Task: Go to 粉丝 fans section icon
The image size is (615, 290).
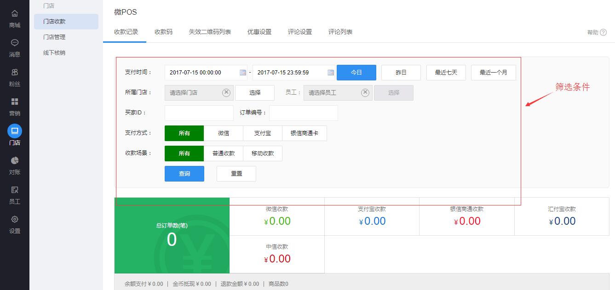Action: [x=15, y=73]
